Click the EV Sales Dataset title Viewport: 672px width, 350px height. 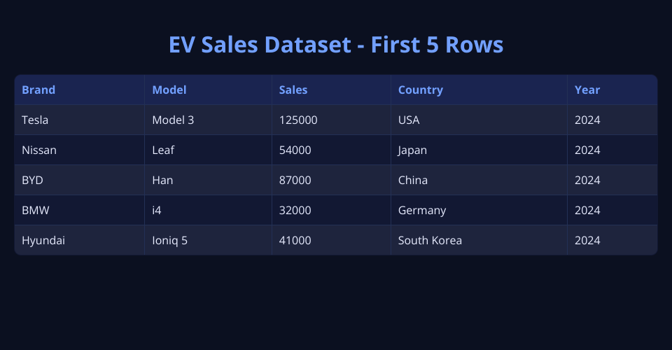(336, 45)
